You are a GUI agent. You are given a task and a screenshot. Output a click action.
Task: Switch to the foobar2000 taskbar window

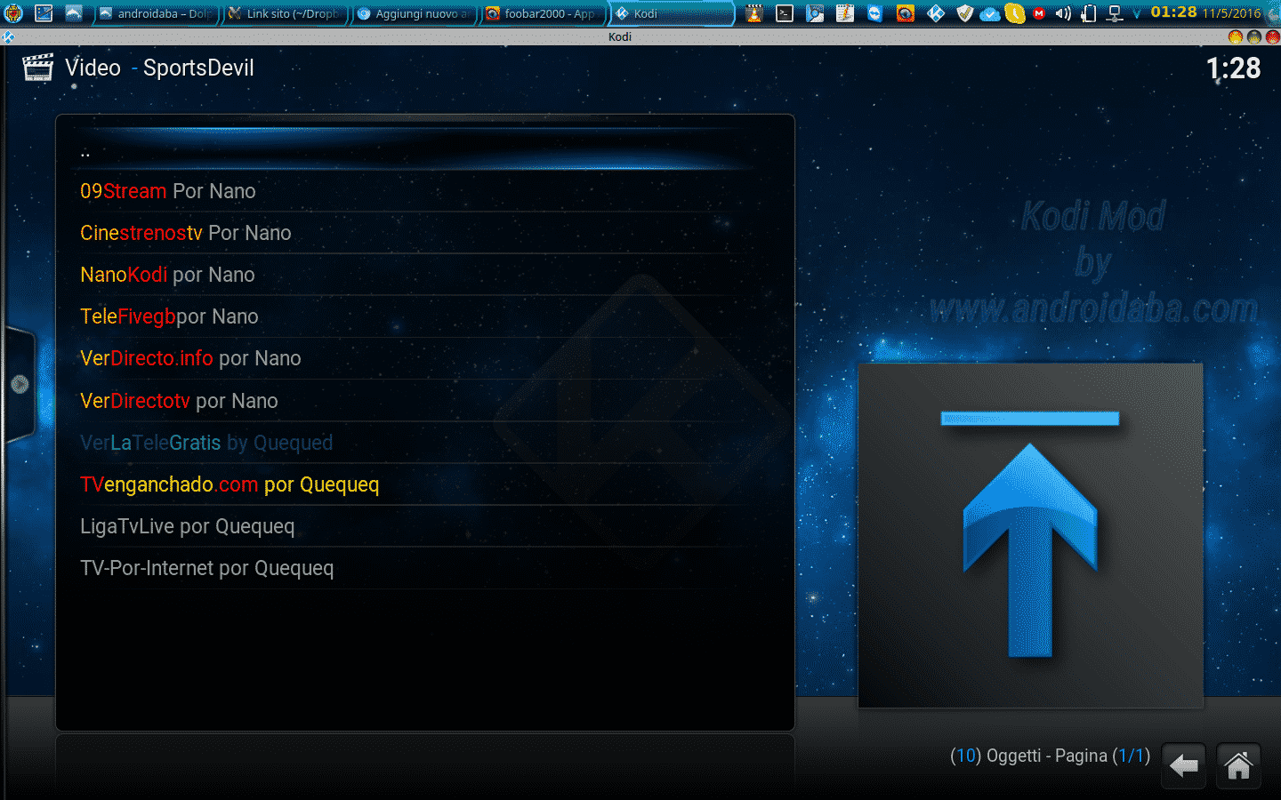tap(544, 13)
